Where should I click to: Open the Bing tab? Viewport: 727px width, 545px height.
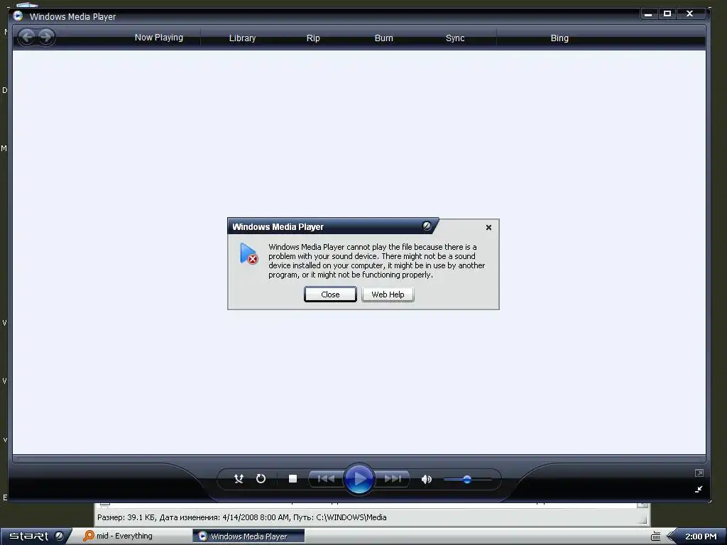[x=559, y=38]
